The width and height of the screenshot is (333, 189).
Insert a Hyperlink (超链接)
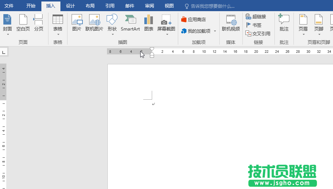pyautogui.click(x=256, y=16)
